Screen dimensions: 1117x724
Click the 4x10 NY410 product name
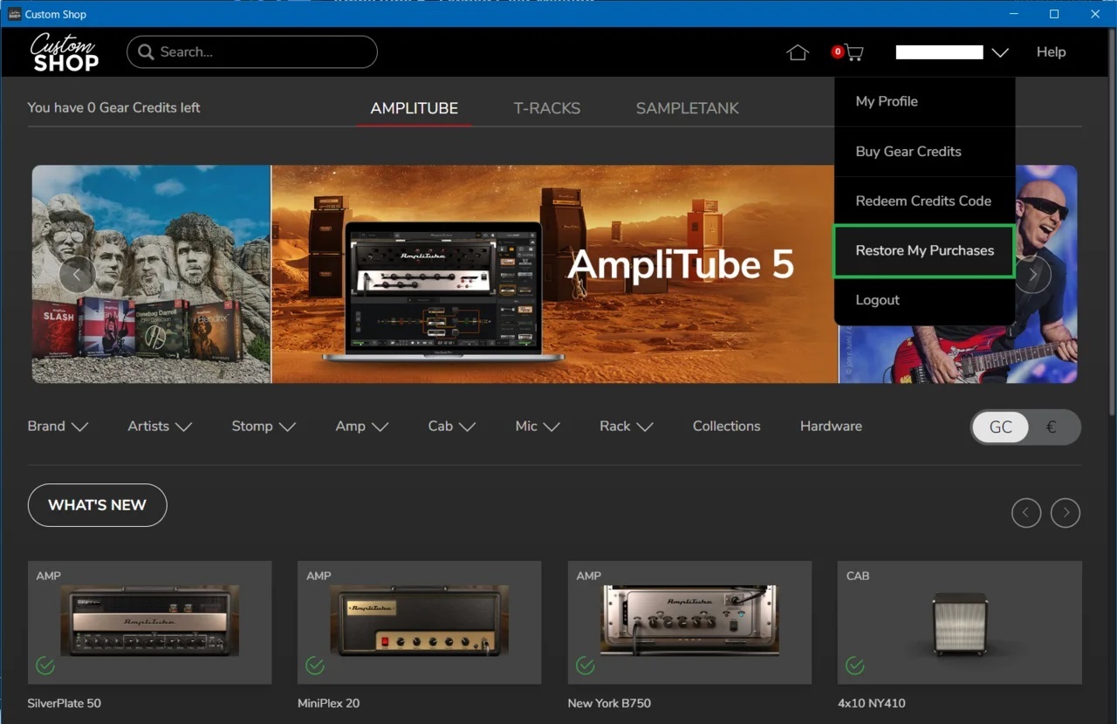click(x=872, y=703)
